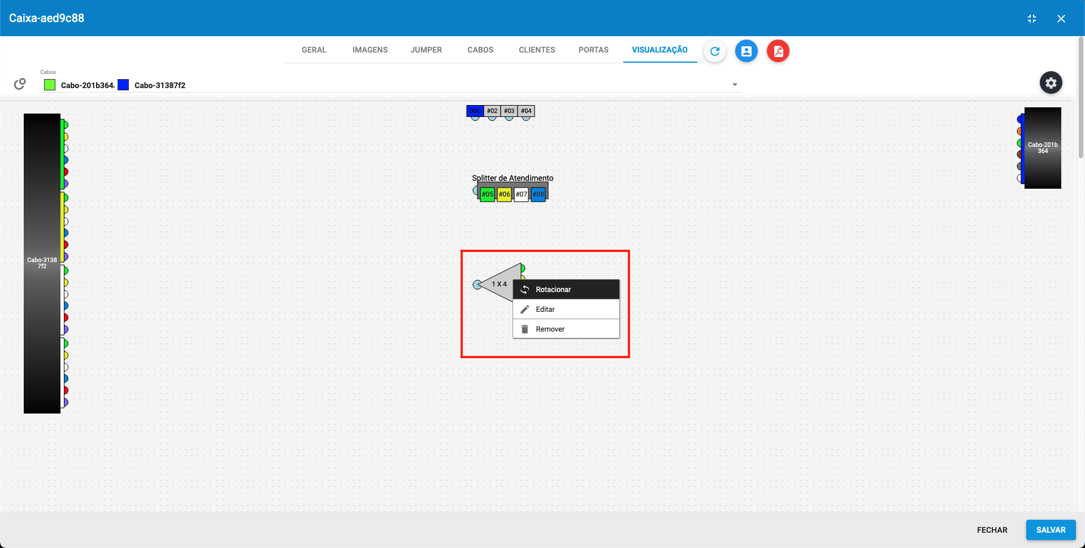This screenshot has width=1085, height=548.
Task: Select port #02
Action: [x=492, y=111]
